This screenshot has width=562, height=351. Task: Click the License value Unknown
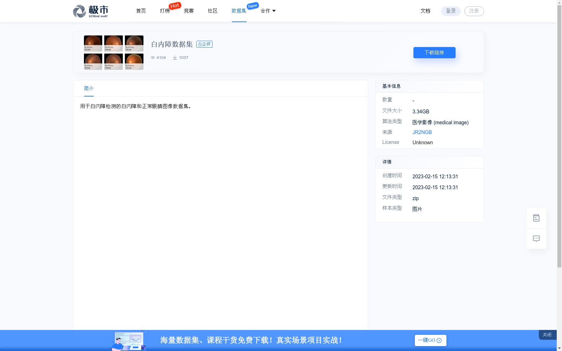(423, 143)
